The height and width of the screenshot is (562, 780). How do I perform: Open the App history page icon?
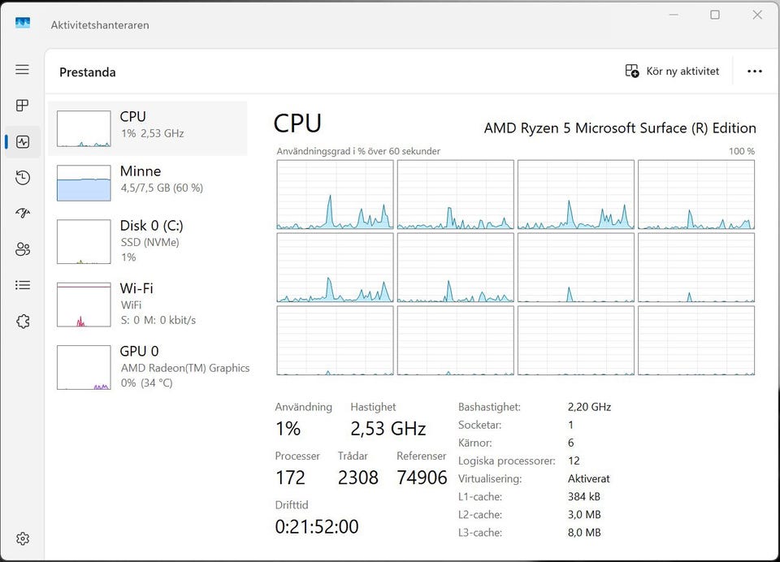23,178
